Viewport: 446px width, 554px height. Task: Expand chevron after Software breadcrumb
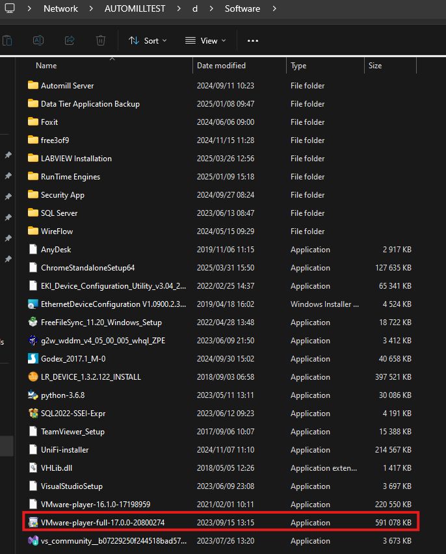point(274,8)
